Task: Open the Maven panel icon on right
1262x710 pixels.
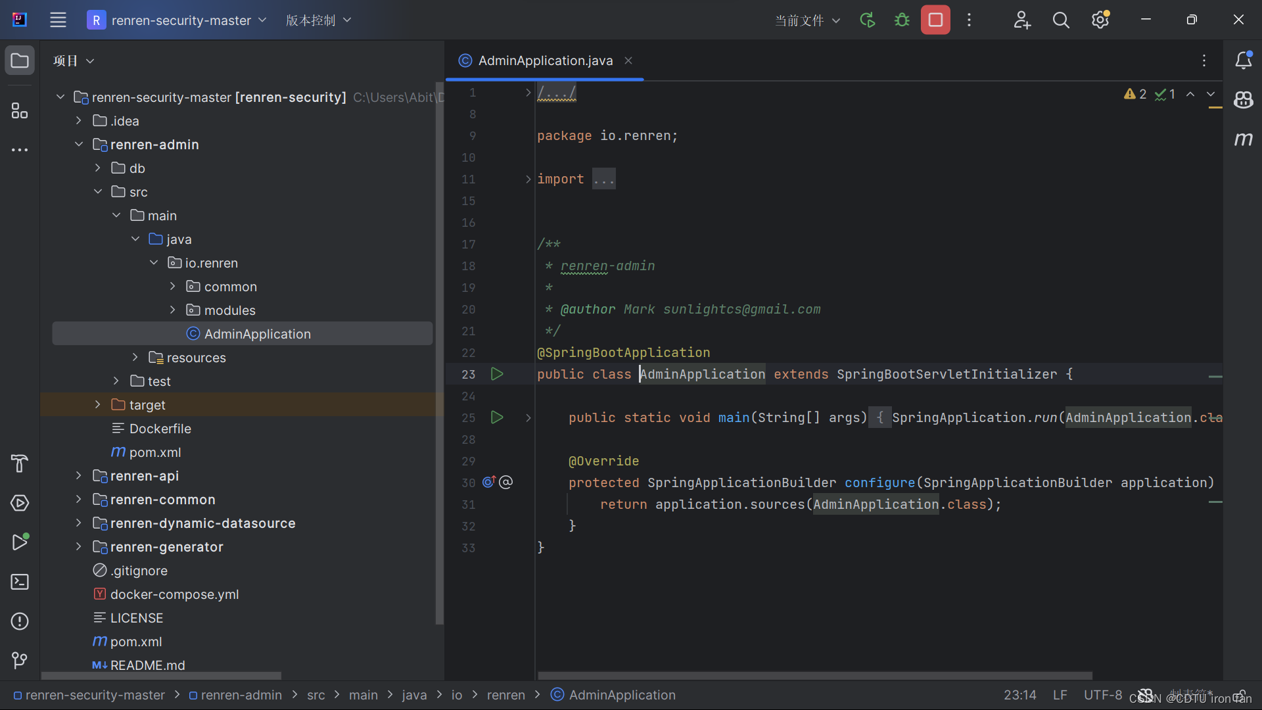Action: (x=1243, y=139)
